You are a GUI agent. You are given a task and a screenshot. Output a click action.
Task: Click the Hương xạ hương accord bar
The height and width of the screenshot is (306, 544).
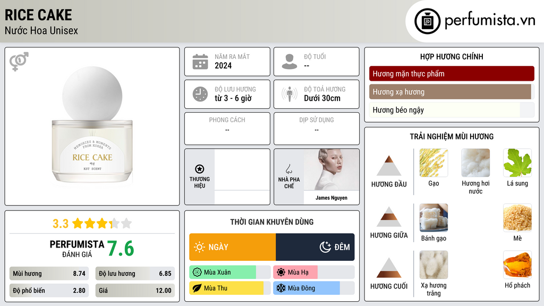tap(452, 92)
